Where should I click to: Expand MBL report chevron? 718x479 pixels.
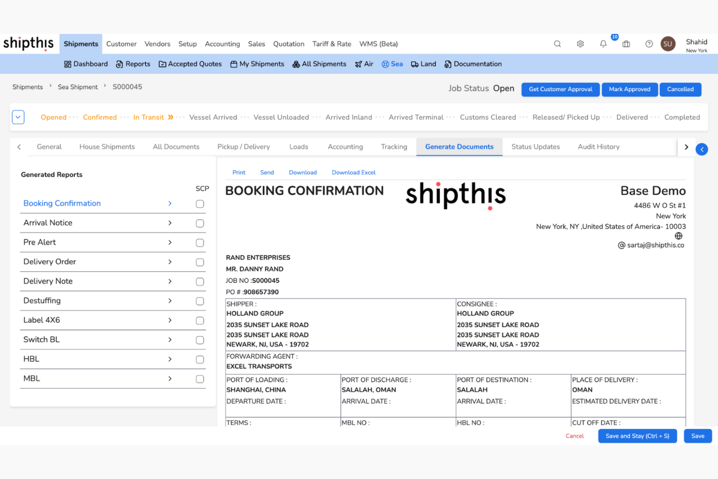pyautogui.click(x=170, y=378)
